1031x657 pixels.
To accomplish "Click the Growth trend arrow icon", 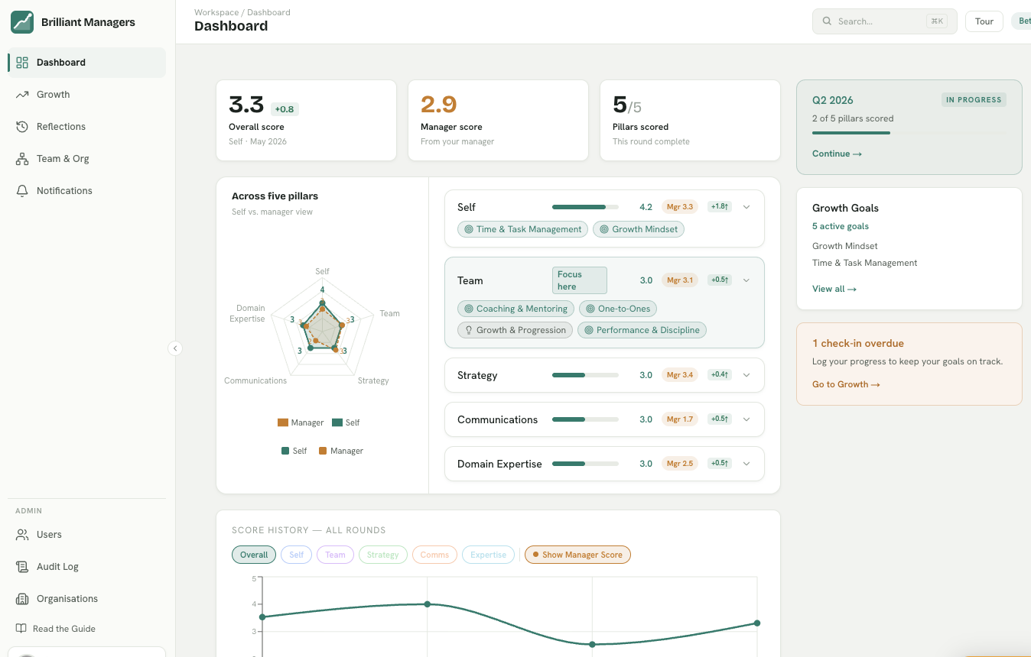I will coord(22,95).
